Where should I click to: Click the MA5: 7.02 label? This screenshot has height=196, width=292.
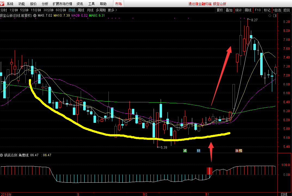45,16
